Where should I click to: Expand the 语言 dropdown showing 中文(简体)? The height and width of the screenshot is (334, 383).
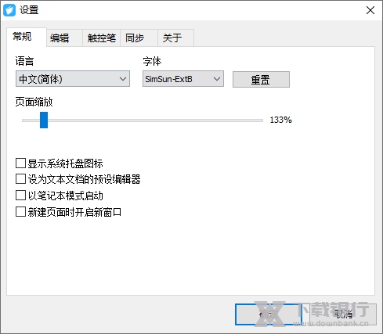pyautogui.click(x=73, y=79)
